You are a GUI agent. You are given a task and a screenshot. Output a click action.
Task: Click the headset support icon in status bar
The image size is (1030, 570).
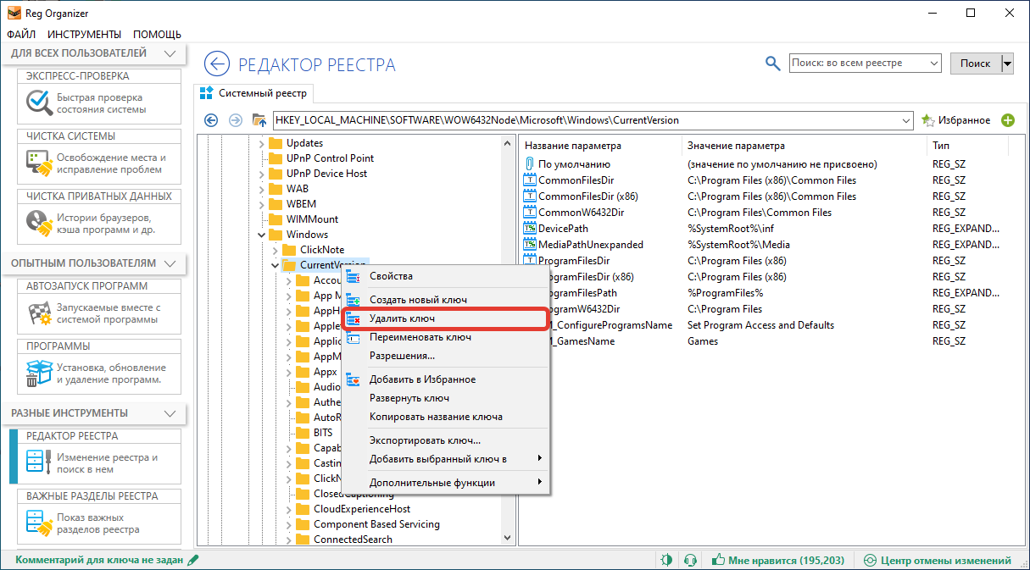click(690, 560)
